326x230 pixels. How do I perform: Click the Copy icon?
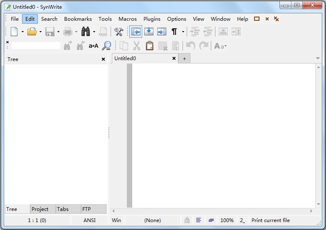(124, 46)
